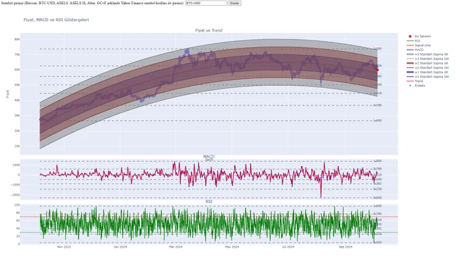The image size is (457, 258).
Task: Click the Göster button
Action: pos(235,3)
